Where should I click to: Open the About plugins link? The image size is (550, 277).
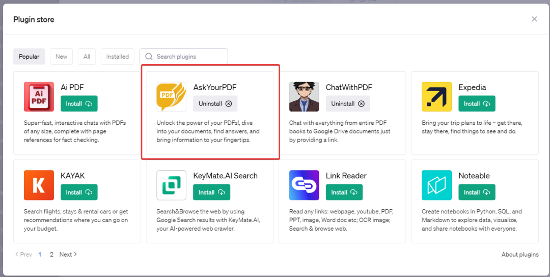pos(519,255)
